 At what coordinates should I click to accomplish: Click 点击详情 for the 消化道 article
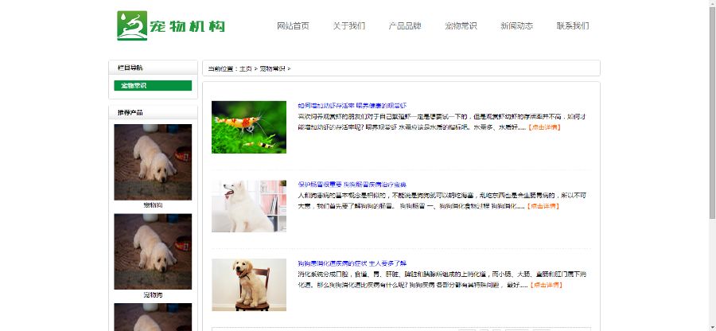click(546, 286)
